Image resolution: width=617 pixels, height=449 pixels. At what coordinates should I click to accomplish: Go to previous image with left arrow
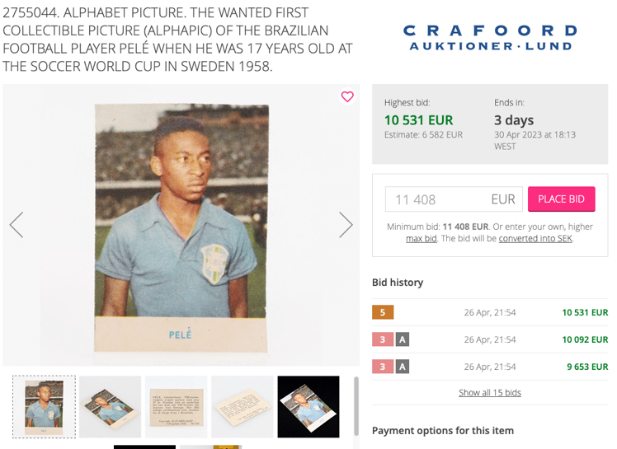(16, 225)
